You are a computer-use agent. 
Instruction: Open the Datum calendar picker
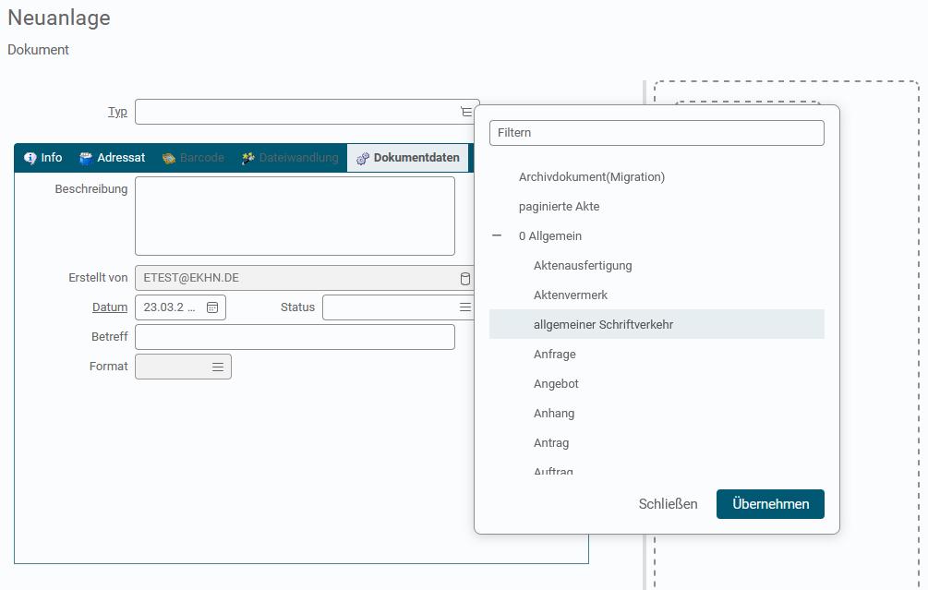(212, 307)
